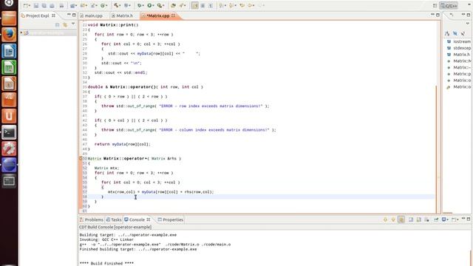Maximize the Outline panel
The image size is (473, 266).
(469, 15)
